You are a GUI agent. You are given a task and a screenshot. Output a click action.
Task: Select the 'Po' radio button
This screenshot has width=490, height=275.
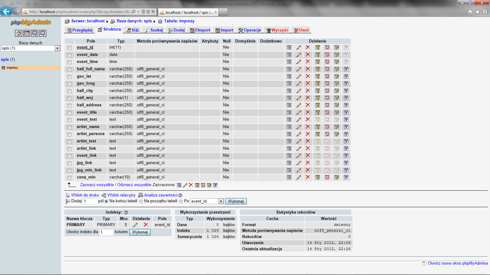[181, 201]
